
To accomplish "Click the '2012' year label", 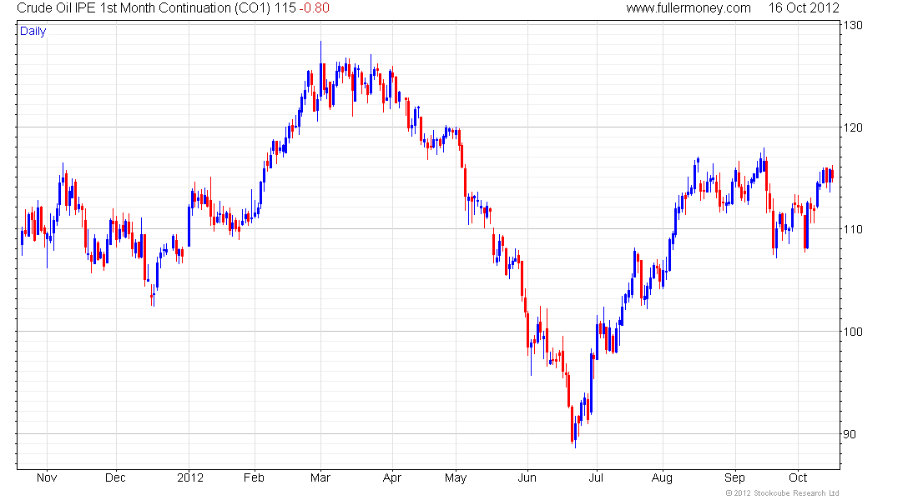I will pyautogui.click(x=190, y=477).
